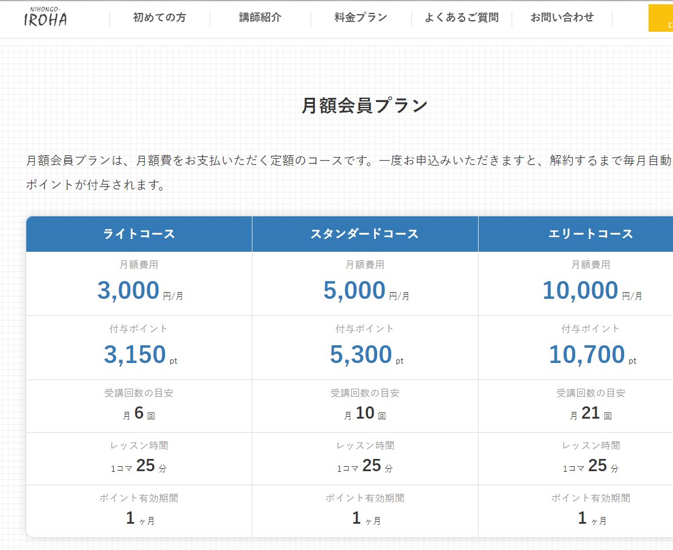Click 月 21 回 lesson count

pyautogui.click(x=590, y=413)
